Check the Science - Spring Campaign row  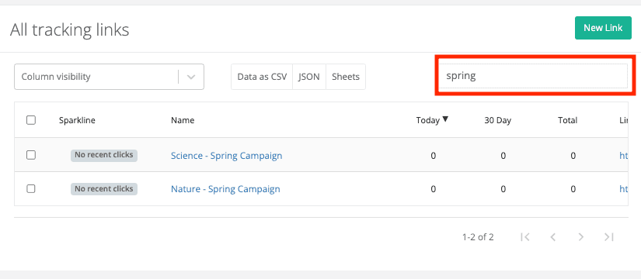[x=31, y=155]
